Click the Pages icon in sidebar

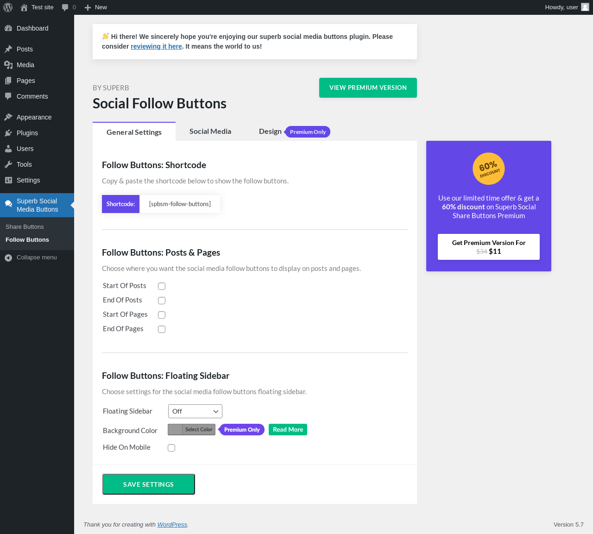tap(8, 81)
